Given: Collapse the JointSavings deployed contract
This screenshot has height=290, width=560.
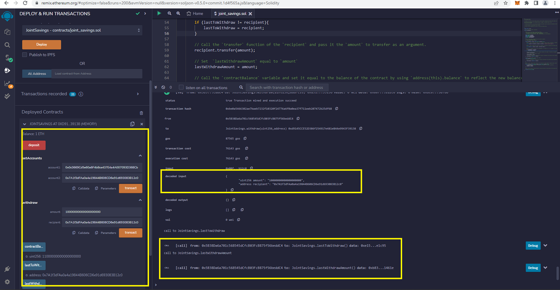Looking at the screenshot, I should pyautogui.click(x=24, y=124).
